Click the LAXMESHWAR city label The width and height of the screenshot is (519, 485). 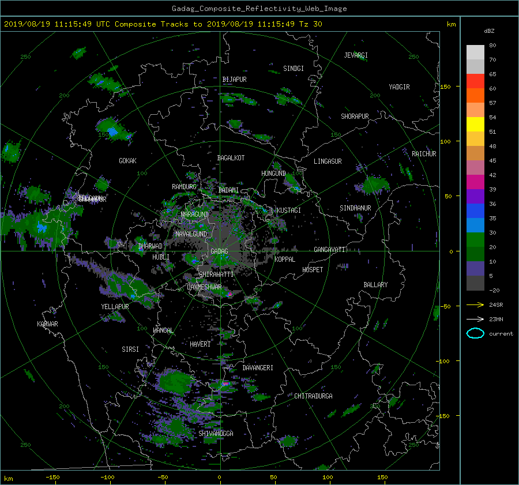point(204,287)
